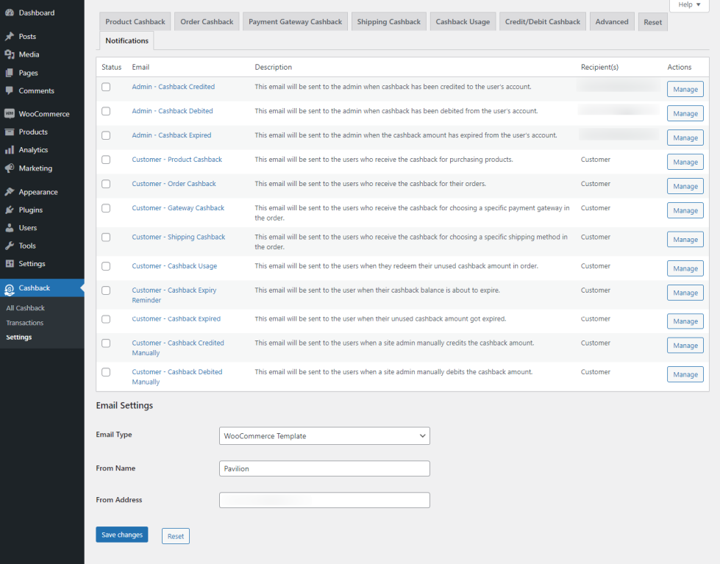This screenshot has height=564, width=720.
Task: Click the Pages icon in sidebar
Action: click(x=9, y=73)
